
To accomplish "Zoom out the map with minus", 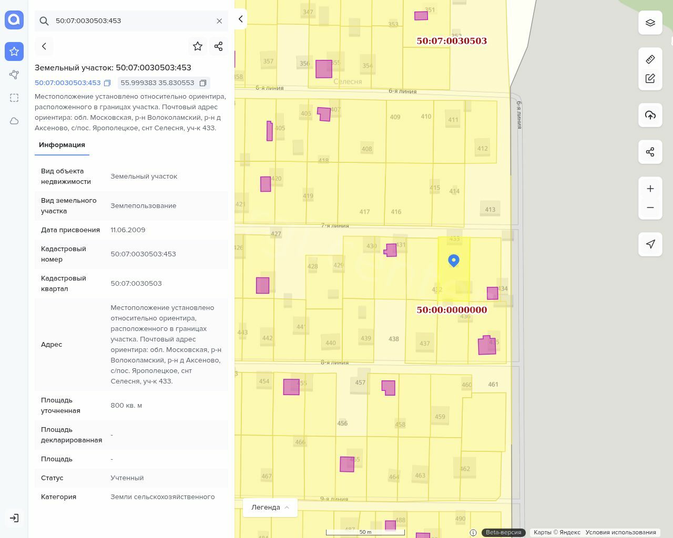I will tap(650, 208).
